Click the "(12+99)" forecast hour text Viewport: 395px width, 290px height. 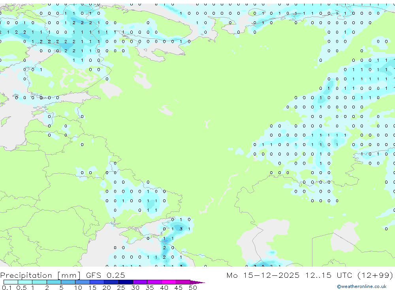375,275
